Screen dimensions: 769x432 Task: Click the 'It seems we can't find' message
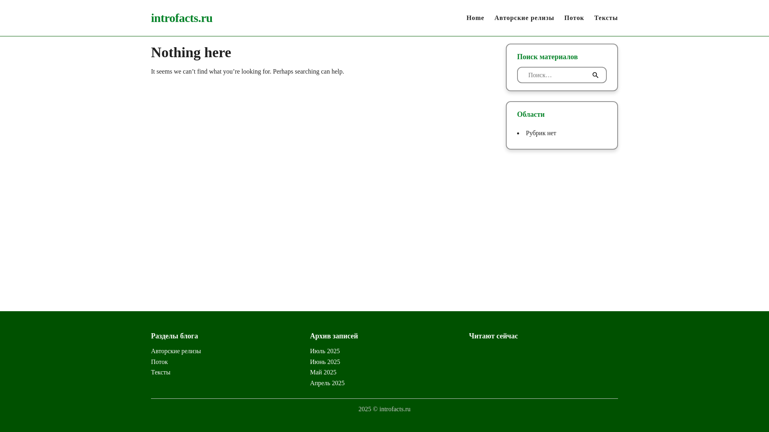248,72
